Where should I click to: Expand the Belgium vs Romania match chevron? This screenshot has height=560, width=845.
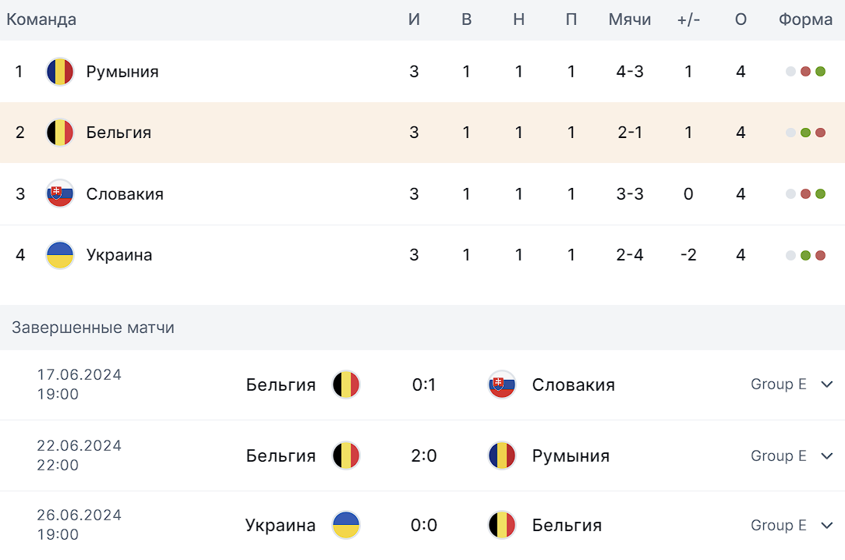coord(827,455)
